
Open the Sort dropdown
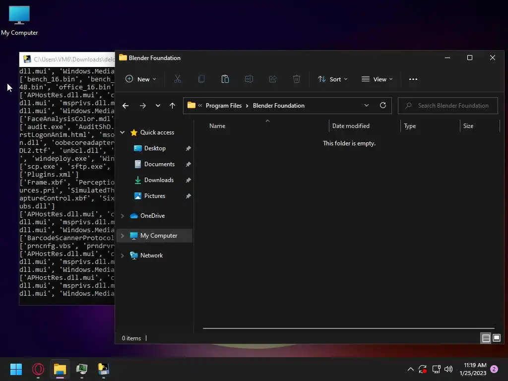click(x=333, y=79)
